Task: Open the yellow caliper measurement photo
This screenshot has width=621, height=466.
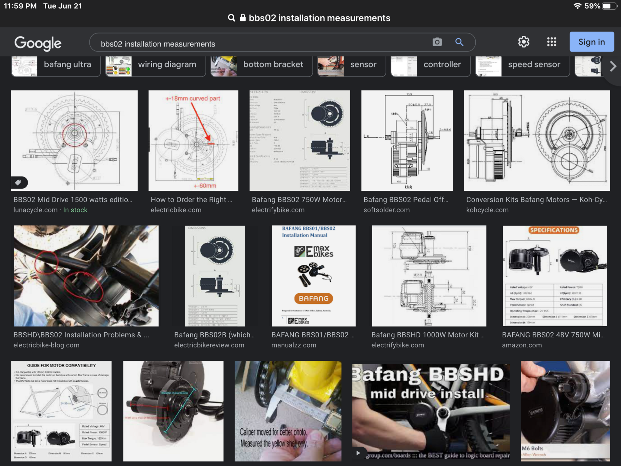Action: [x=288, y=411]
